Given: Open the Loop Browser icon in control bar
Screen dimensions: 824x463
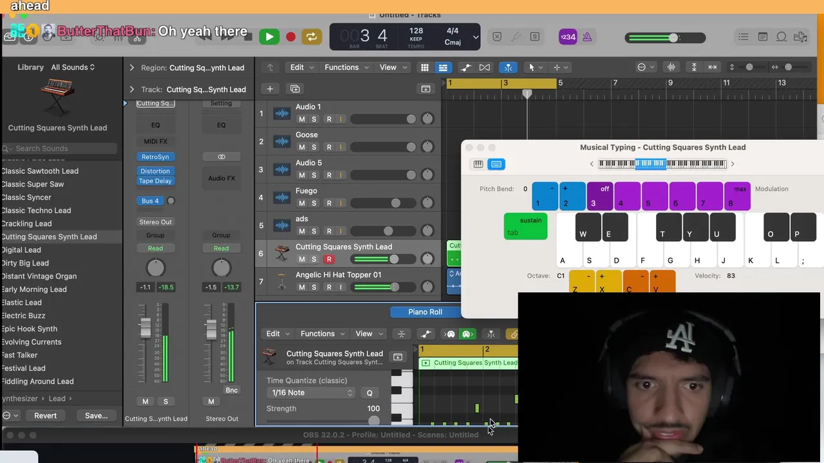Looking at the screenshot, I should click(x=781, y=37).
